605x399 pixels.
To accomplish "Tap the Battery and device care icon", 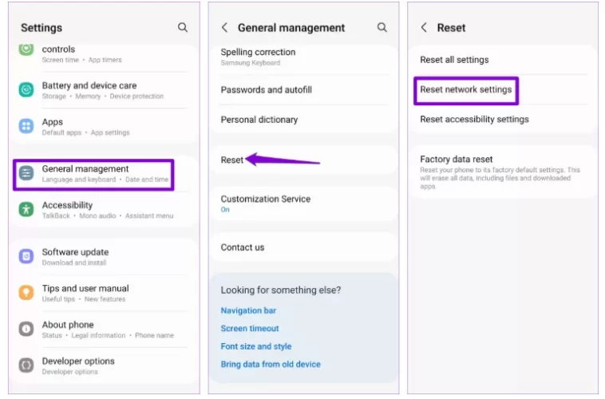I will [x=26, y=89].
